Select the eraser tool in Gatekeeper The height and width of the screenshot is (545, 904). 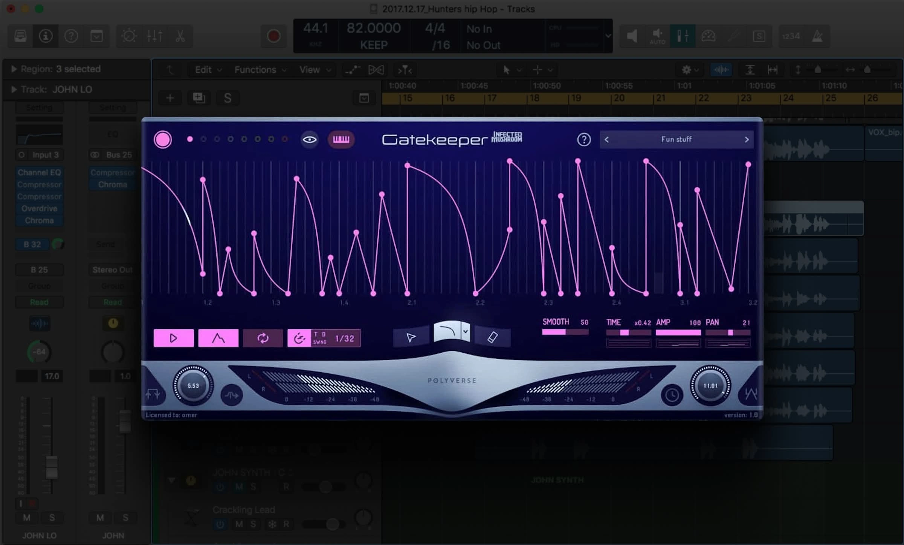[x=492, y=337]
